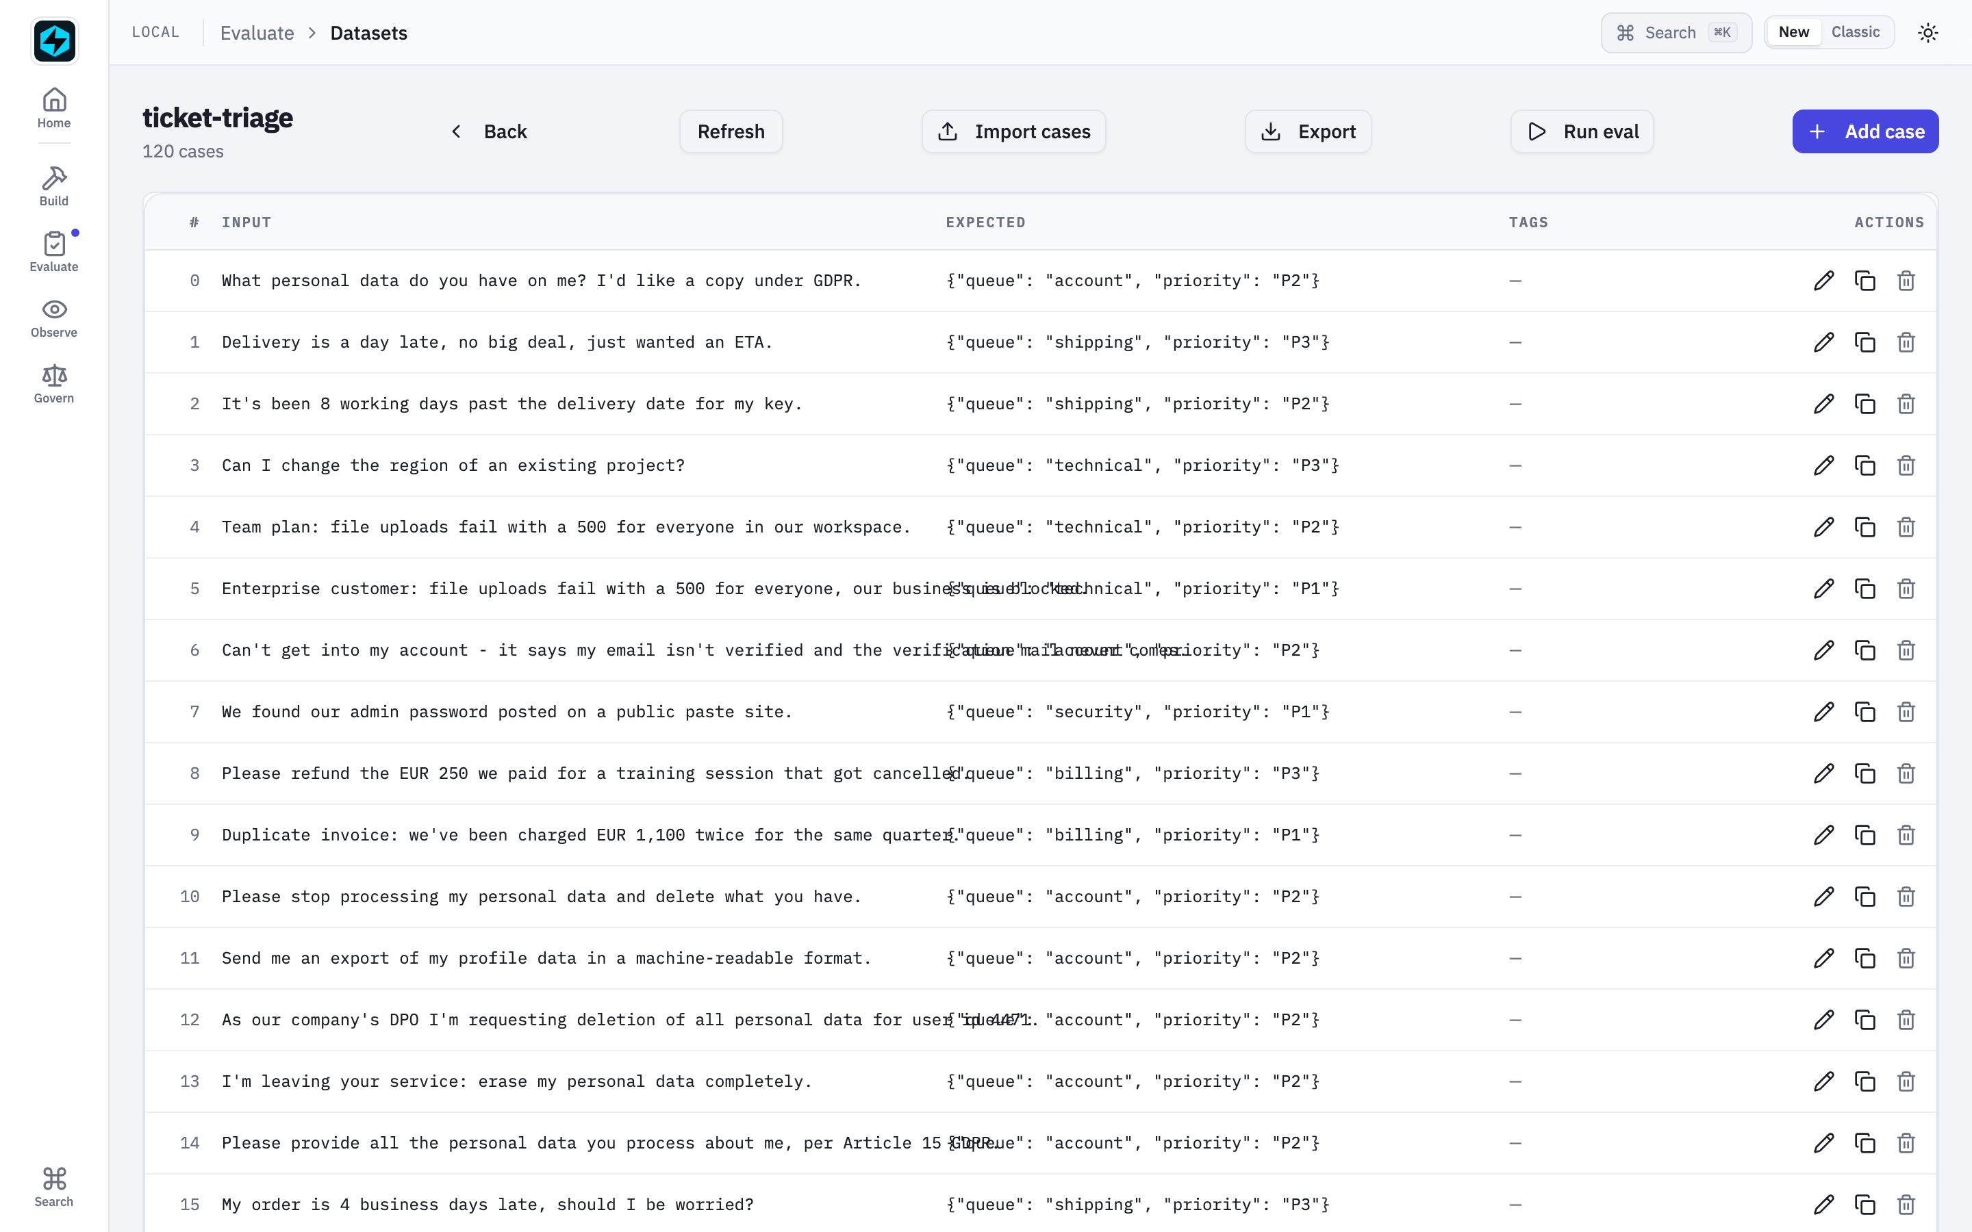Image resolution: width=1972 pixels, height=1232 pixels.
Task: Click the Datasets breadcrumb
Action: point(368,33)
